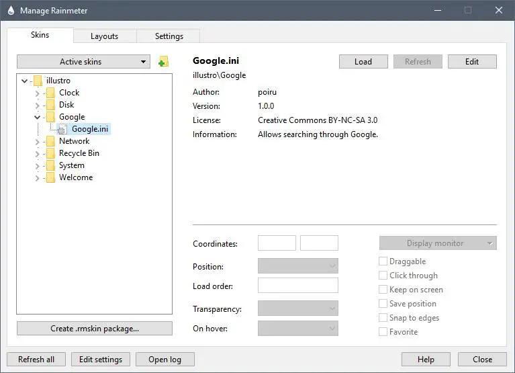Click the Refresh skin button
The image size is (515, 373).
pyautogui.click(x=418, y=61)
